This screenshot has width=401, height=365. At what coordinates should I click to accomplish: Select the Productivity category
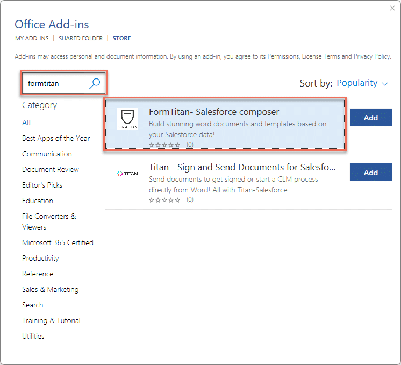pos(40,259)
